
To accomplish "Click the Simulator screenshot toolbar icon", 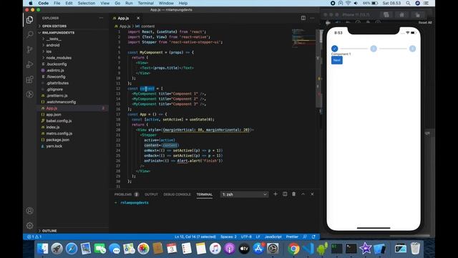I will coord(386,14).
